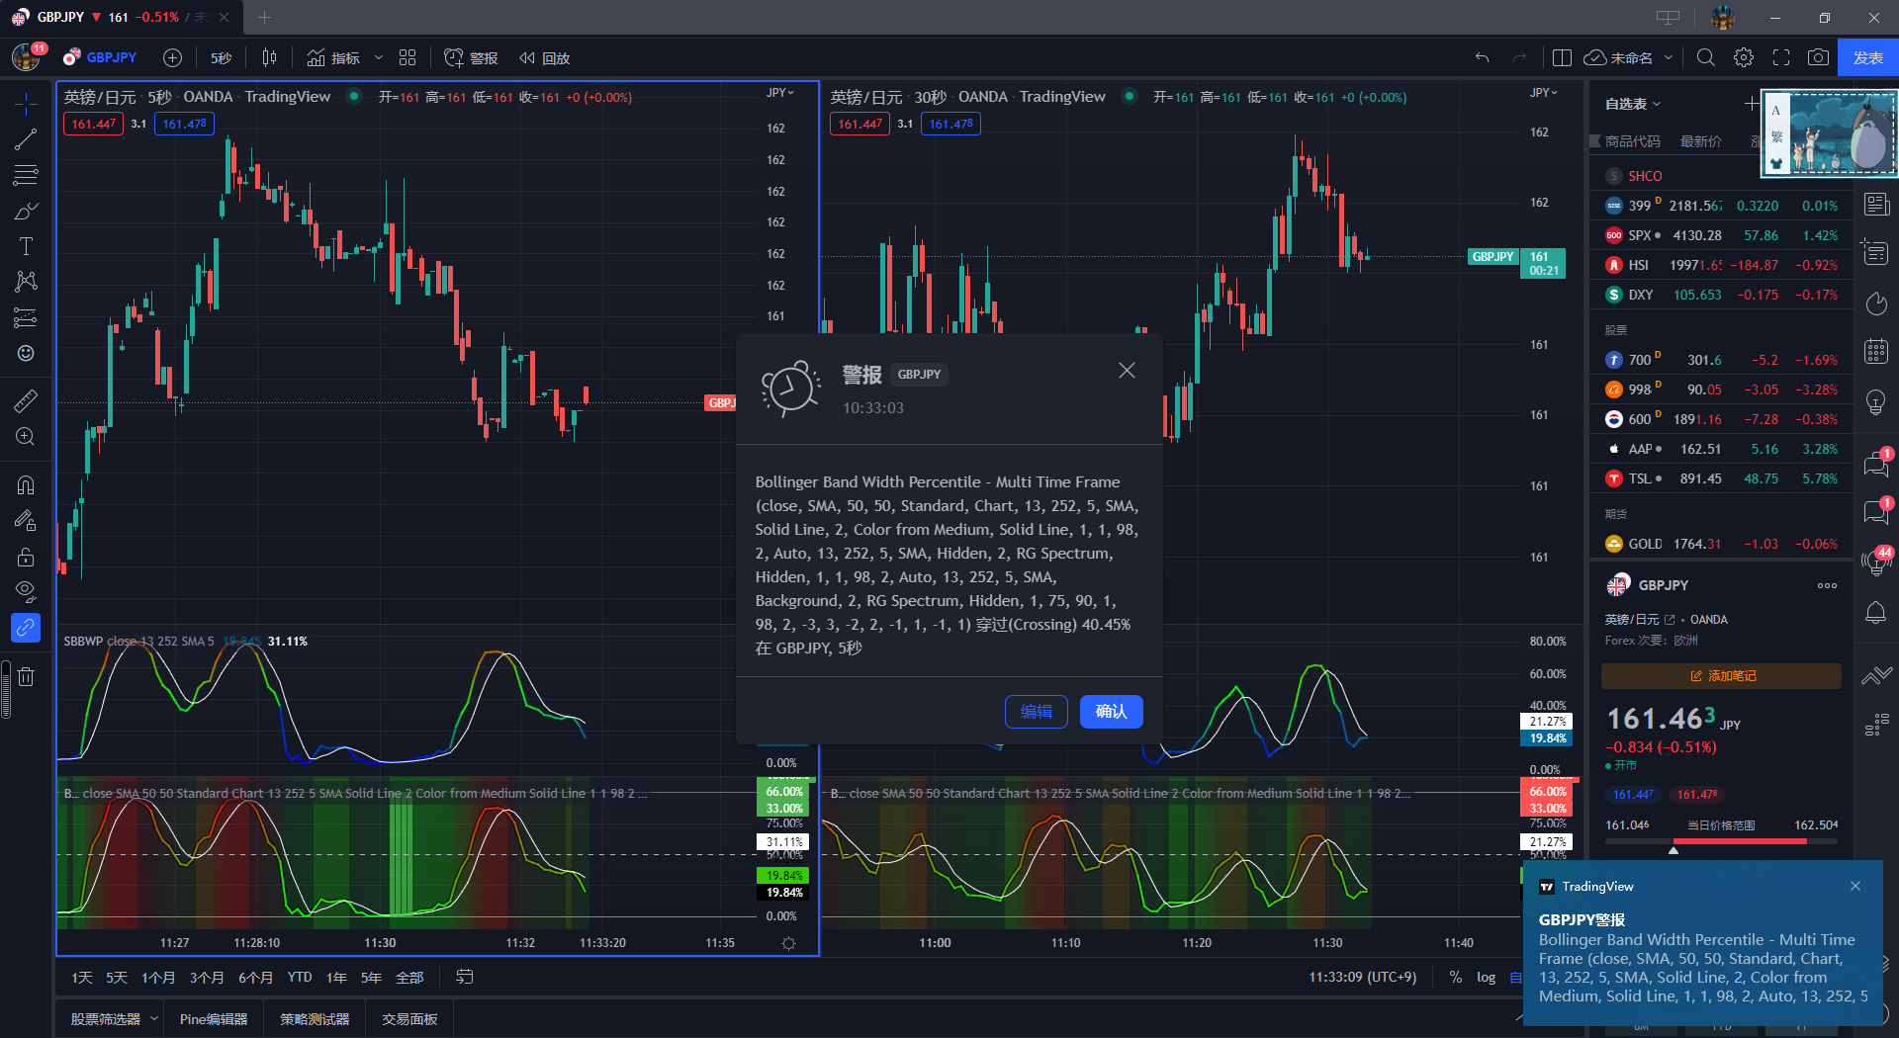1899x1038 pixels.
Task: Select the ruler measure tool
Action: pyautogui.click(x=26, y=400)
